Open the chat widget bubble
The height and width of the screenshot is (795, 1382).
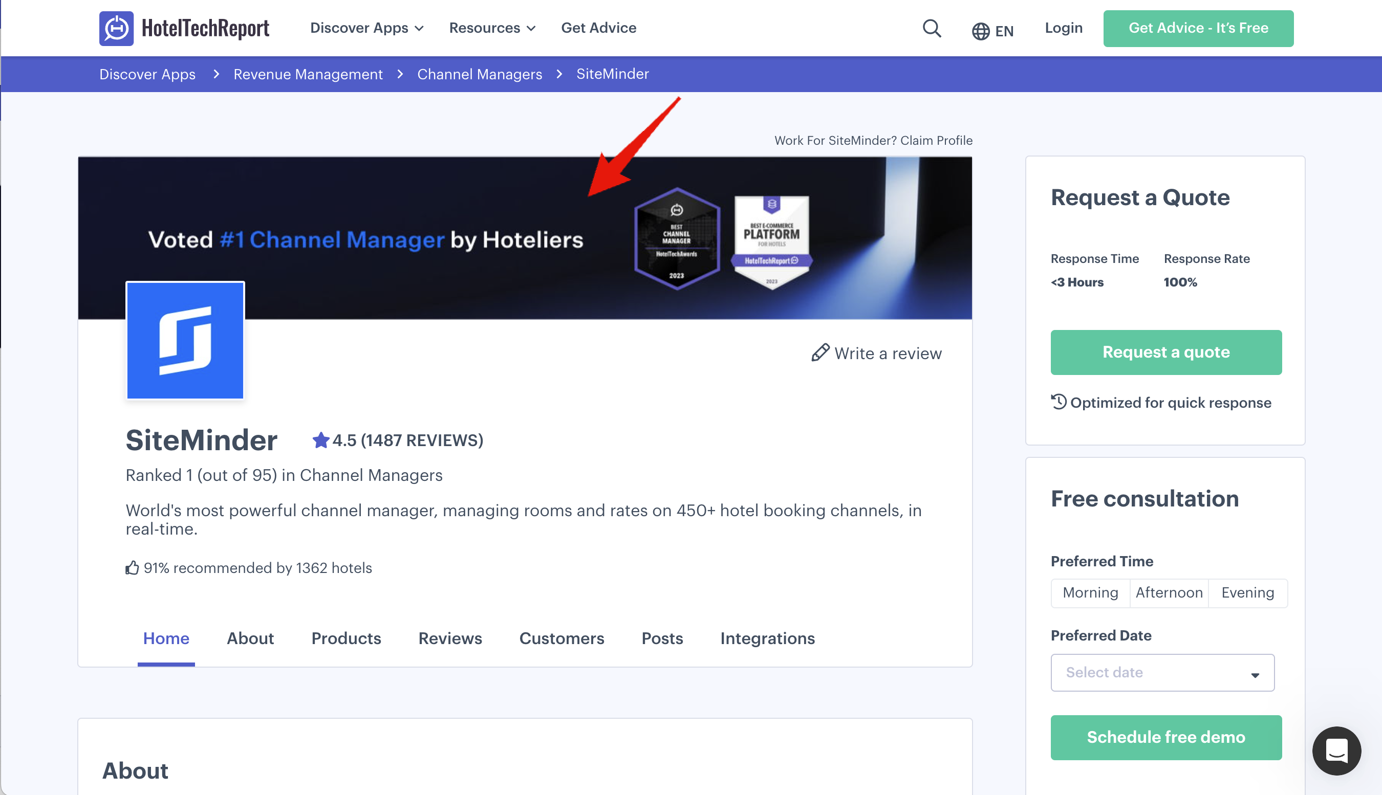pyautogui.click(x=1336, y=751)
